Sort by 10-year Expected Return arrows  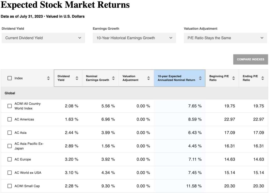[200, 78]
